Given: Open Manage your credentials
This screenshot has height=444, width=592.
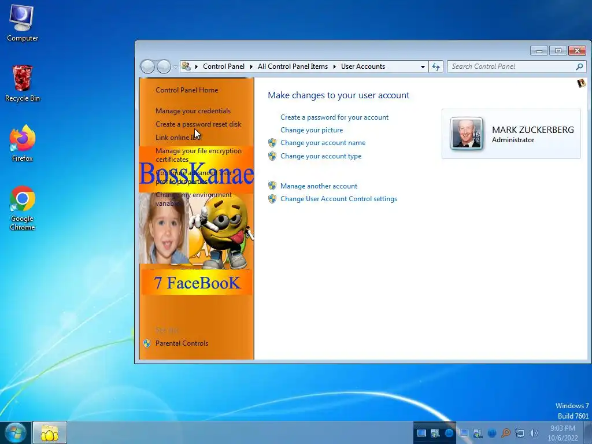Looking at the screenshot, I should [x=193, y=110].
